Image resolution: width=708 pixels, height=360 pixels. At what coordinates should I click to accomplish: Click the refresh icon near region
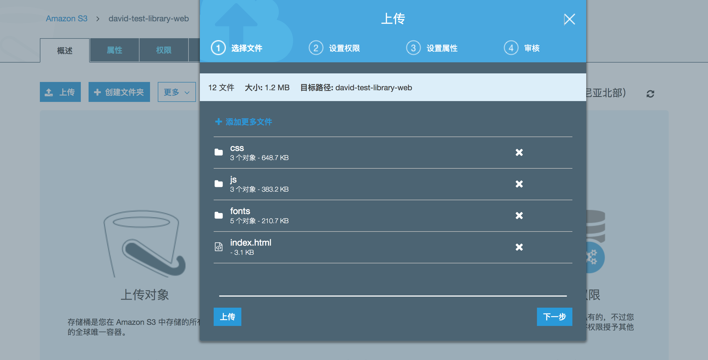tap(650, 94)
